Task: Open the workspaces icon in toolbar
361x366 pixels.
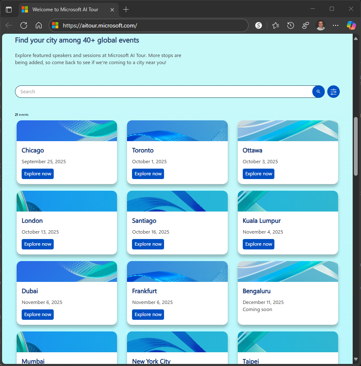Action: coord(306,25)
